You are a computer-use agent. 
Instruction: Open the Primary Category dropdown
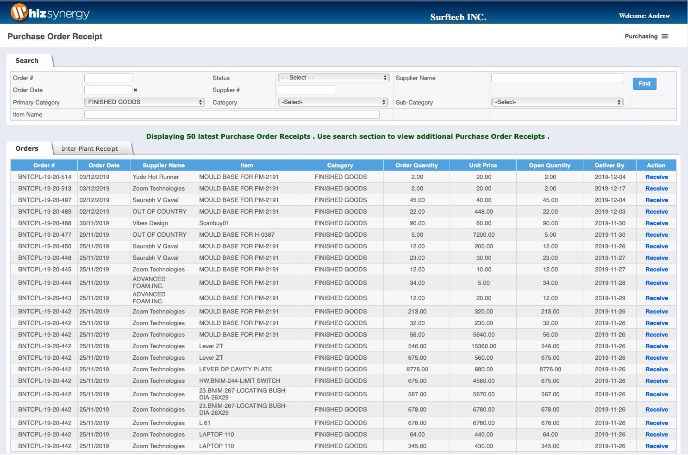[144, 102]
